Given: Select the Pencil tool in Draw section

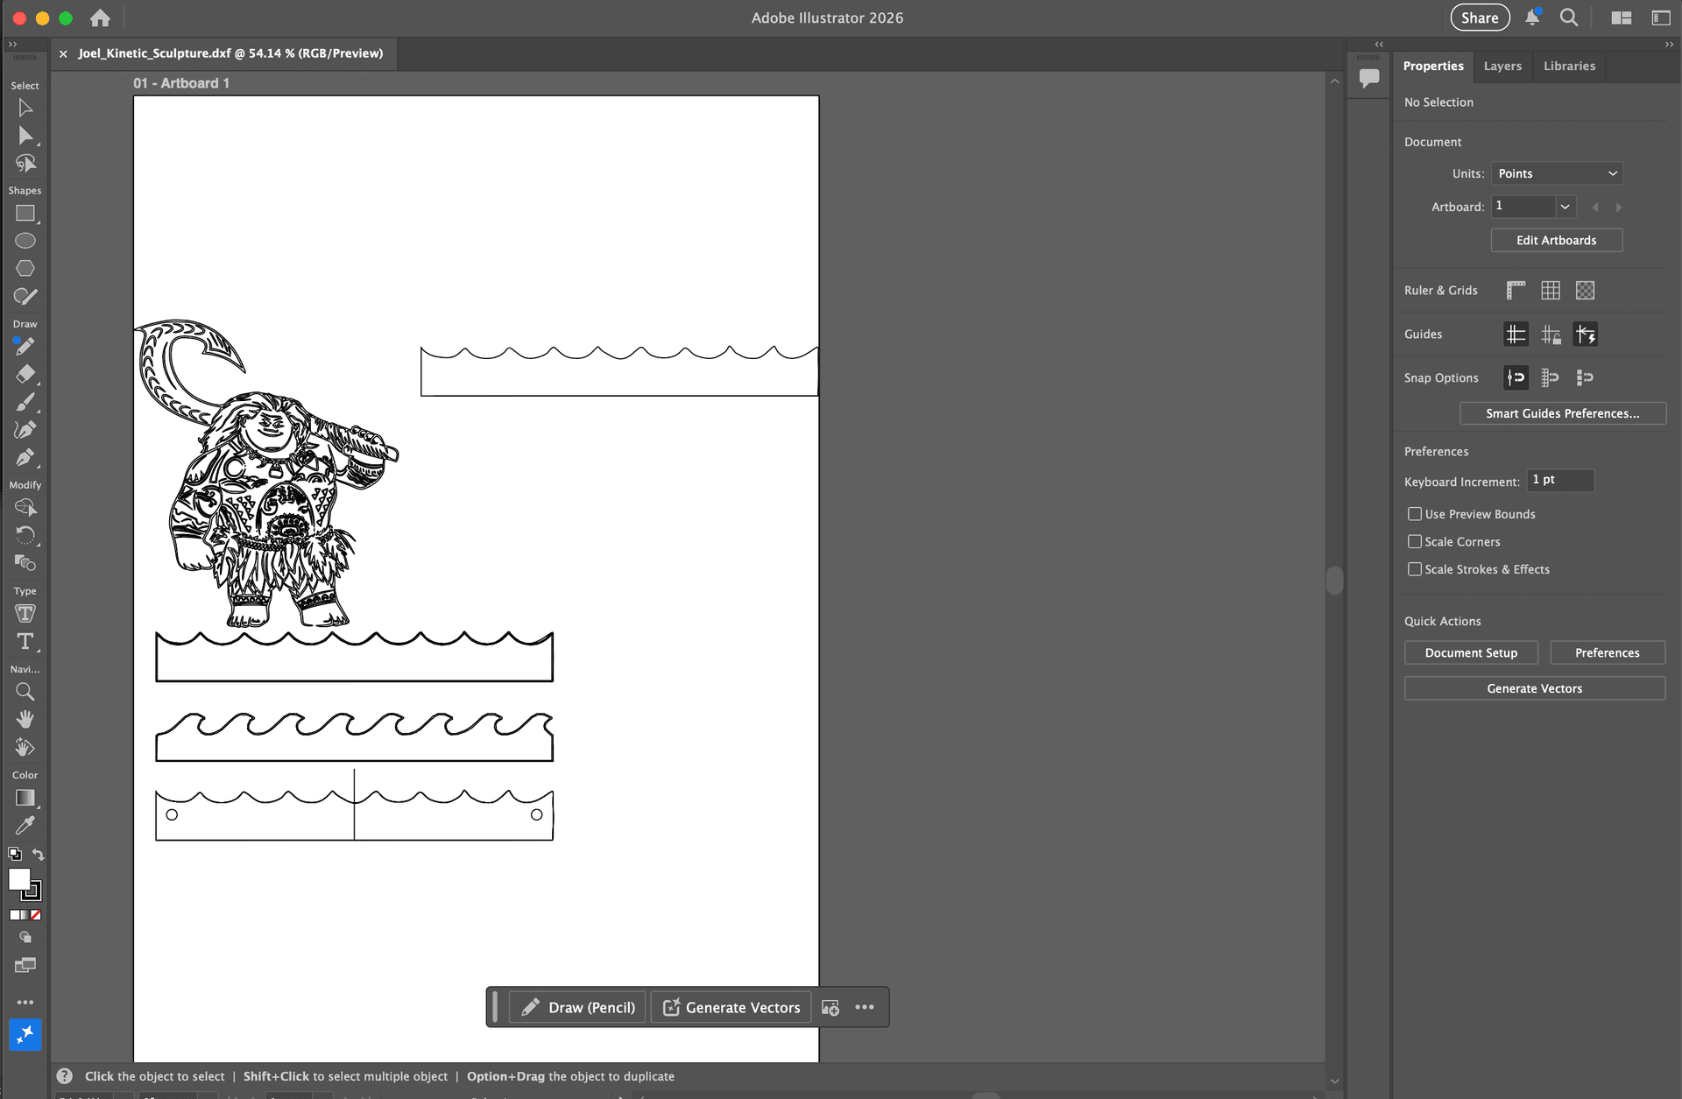Looking at the screenshot, I should tap(25, 347).
